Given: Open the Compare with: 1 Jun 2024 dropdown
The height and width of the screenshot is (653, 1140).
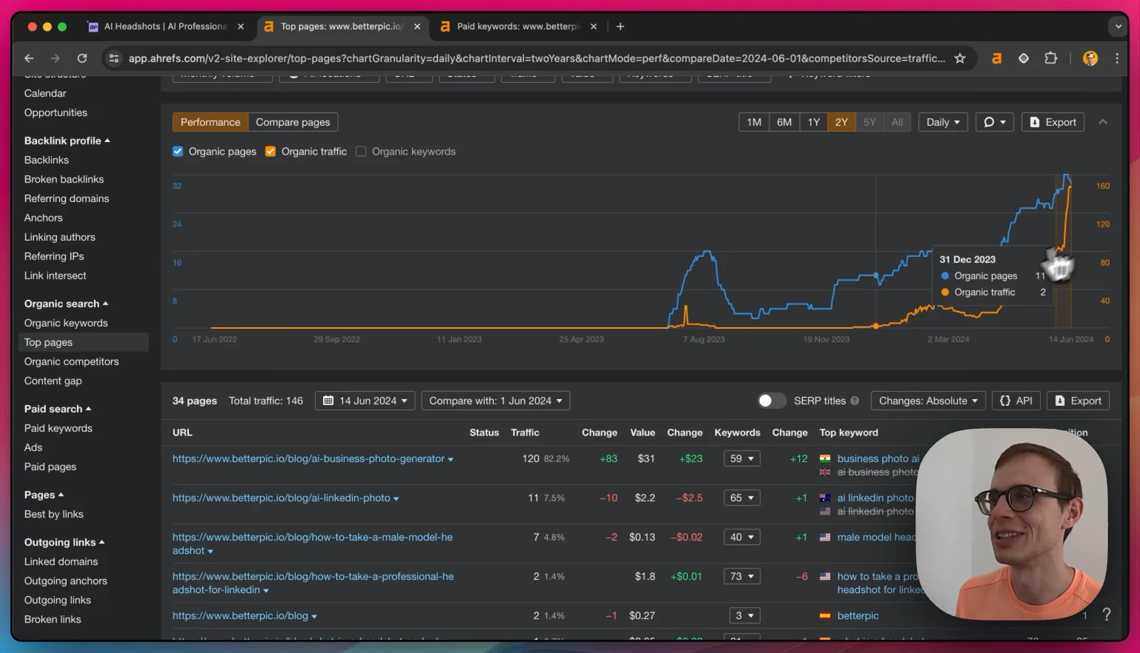Looking at the screenshot, I should pos(496,401).
